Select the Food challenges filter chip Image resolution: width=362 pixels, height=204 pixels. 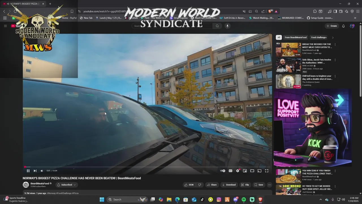pos(319,37)
